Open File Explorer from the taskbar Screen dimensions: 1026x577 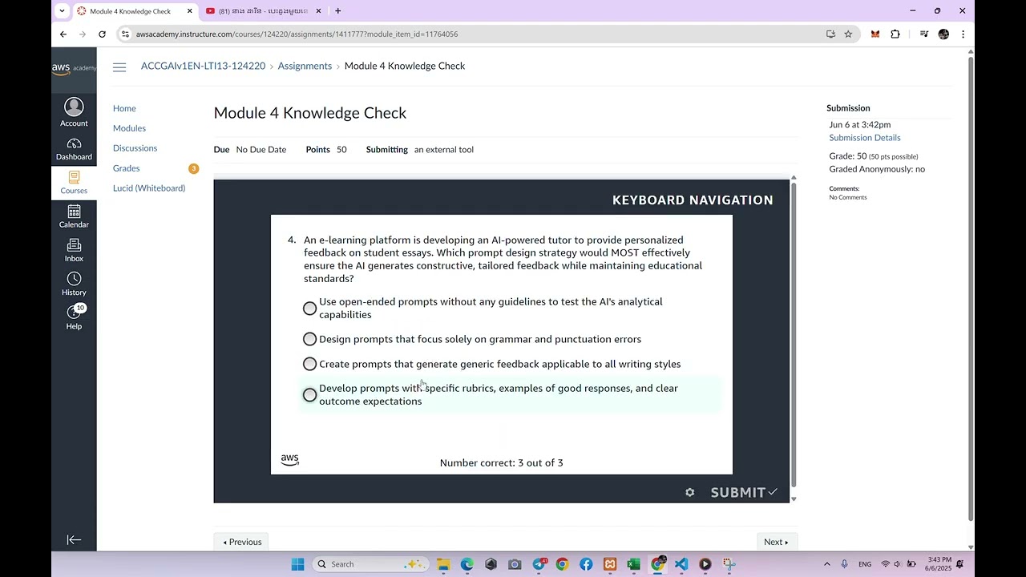coord(443,564)
